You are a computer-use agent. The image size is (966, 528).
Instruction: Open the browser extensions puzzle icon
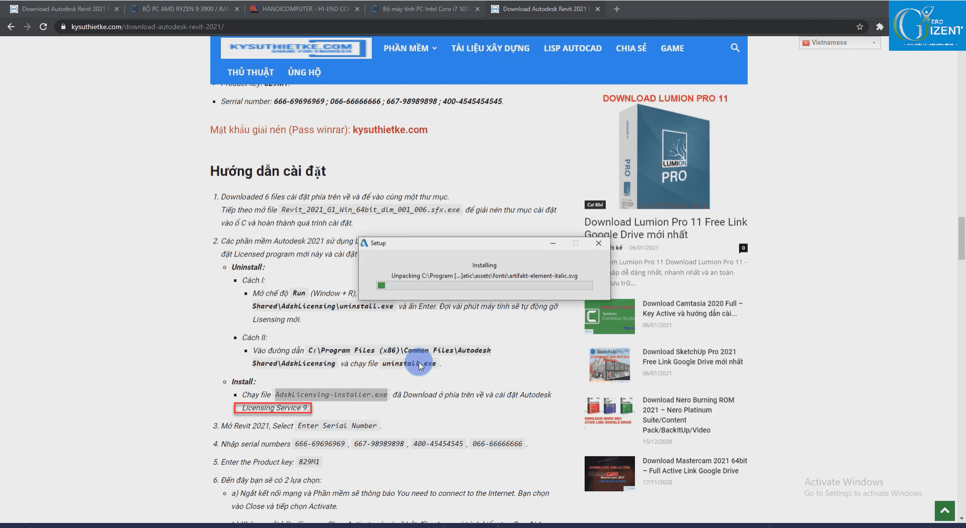tap(879, 27)
